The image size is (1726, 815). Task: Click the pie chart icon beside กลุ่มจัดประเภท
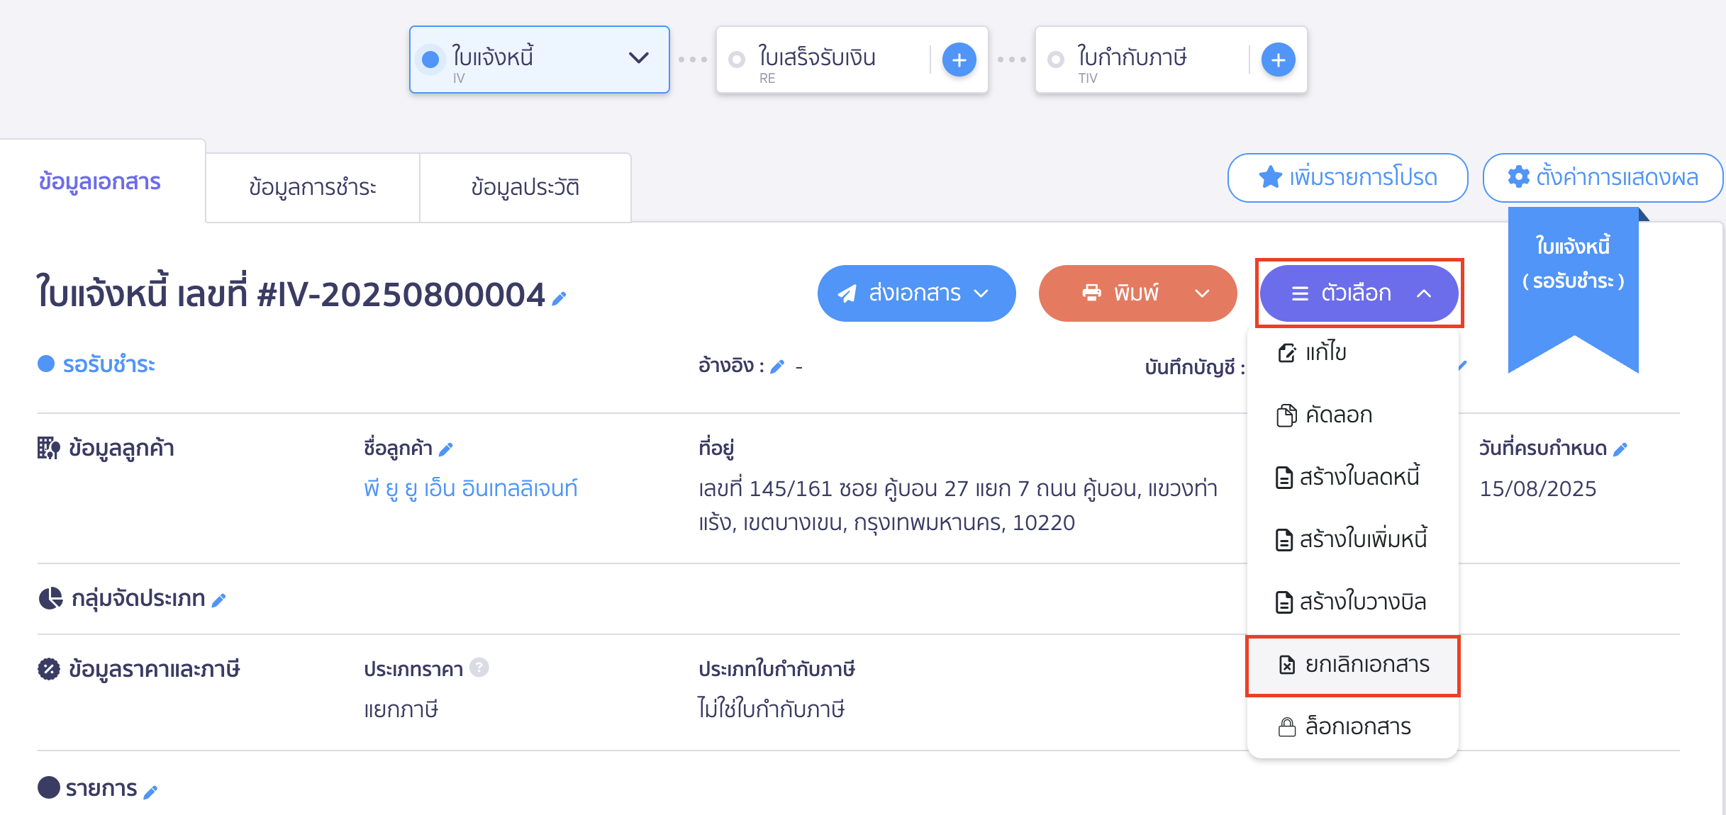pos(50,599)
